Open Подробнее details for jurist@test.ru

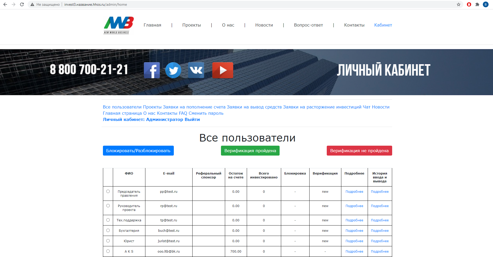click(x=354, y=241)
